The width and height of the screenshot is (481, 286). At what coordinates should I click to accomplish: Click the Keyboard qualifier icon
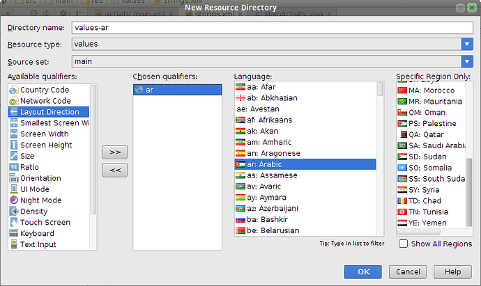[x=14, y=233]
